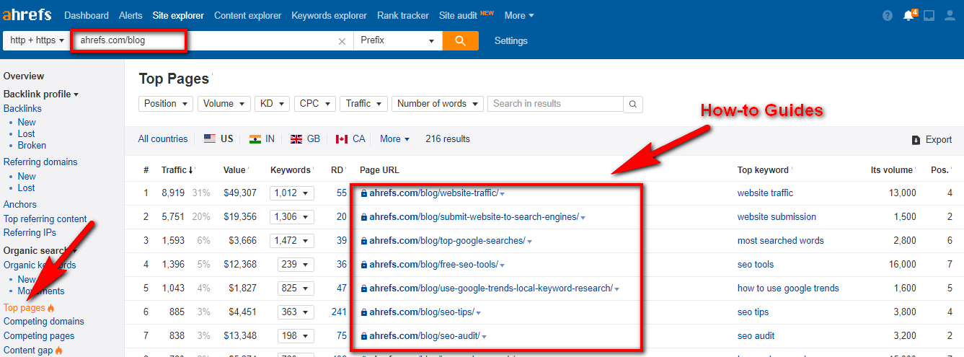Click the results search magnifier icon

tap(632, 104)
